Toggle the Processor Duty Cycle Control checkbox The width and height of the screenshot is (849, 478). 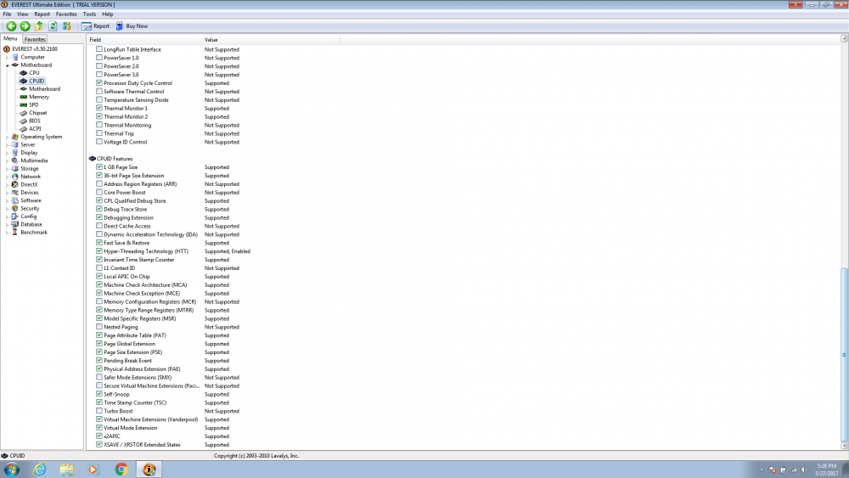[x=99, y=83]
